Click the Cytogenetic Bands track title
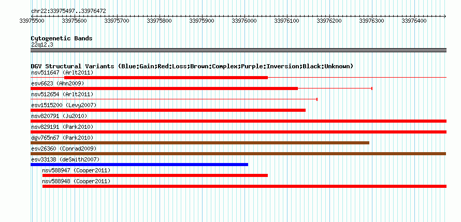Screen dimensions: 461x222 [x=62, y=38]
